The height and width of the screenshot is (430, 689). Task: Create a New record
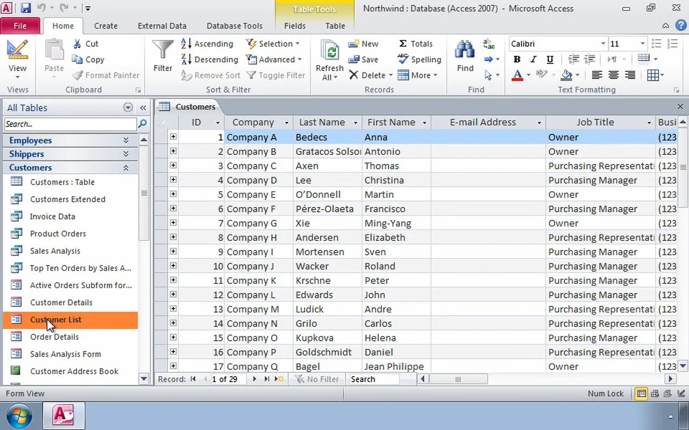click(363, 44)
